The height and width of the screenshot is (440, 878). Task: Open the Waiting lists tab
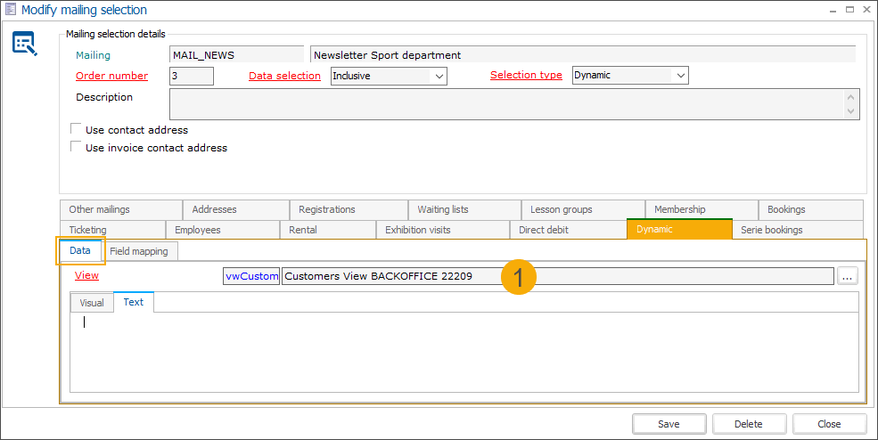point(464,209)
